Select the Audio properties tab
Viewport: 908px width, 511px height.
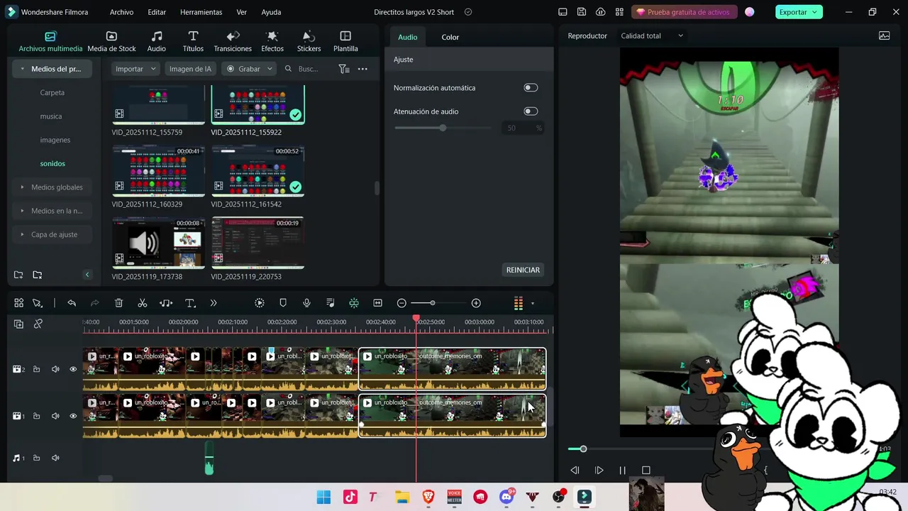point(408,37)
